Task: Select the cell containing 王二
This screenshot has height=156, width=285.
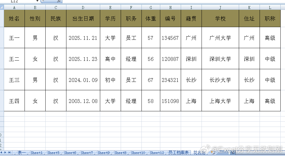Action: click(x=14, y=59)
